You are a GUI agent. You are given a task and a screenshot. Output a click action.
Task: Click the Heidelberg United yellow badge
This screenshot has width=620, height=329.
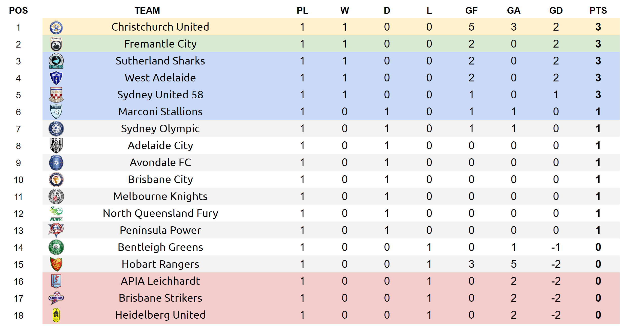(x=56, y=315)
